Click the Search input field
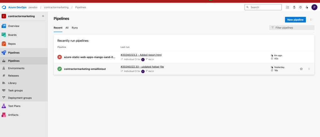The image size is (320, 137). click(263, 7)
